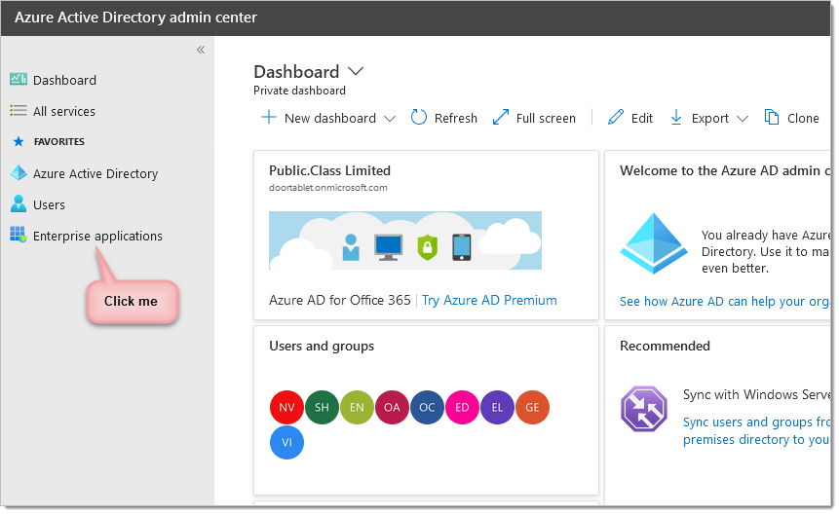
Task: Click the Public.Class Limited banner image
Action: coord(405,240)
